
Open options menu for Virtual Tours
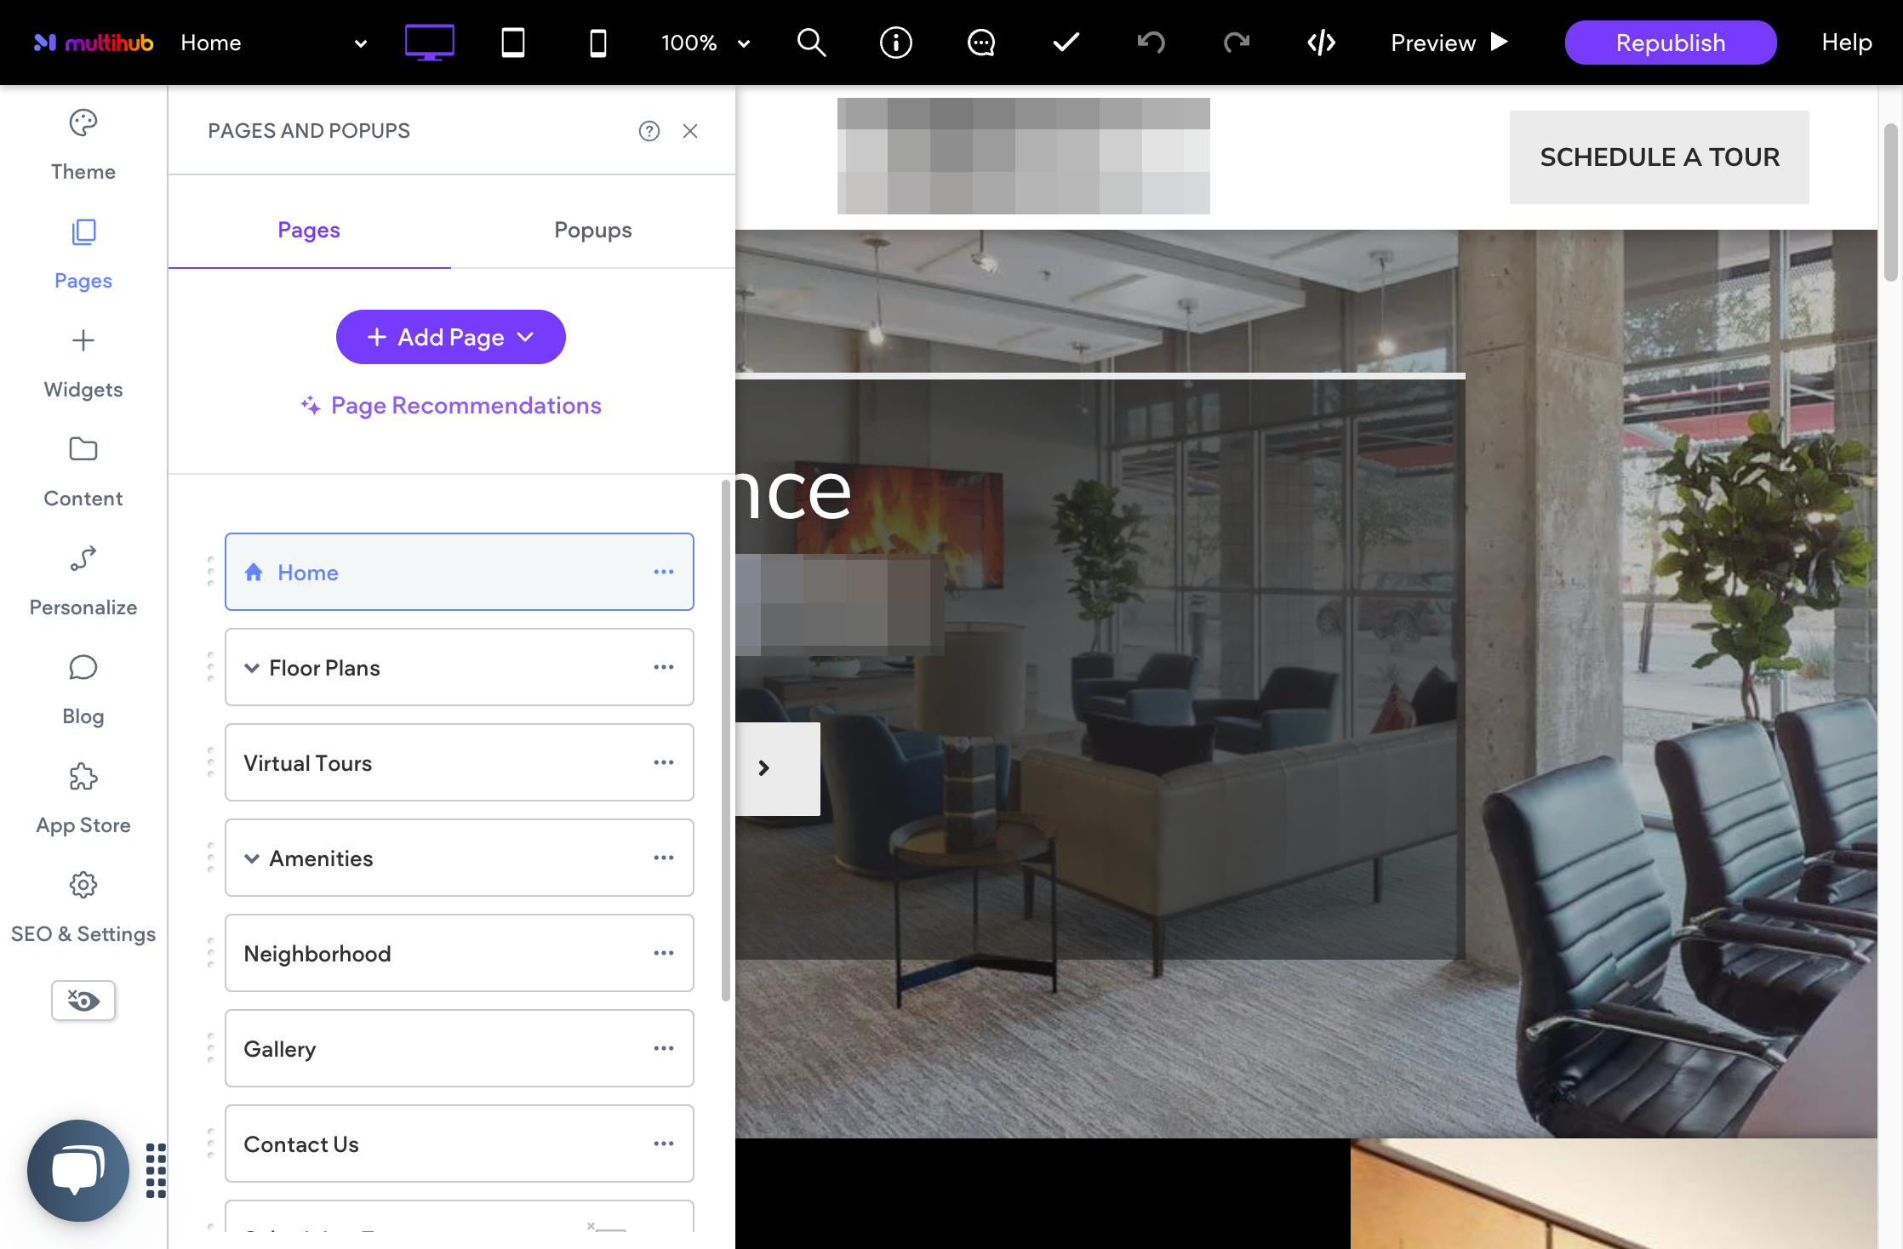(664, 762)
